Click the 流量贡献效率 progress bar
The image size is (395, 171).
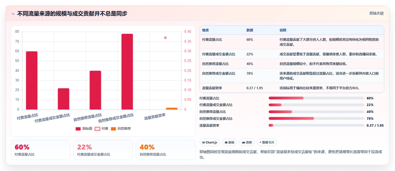click(x=316, y=125)
